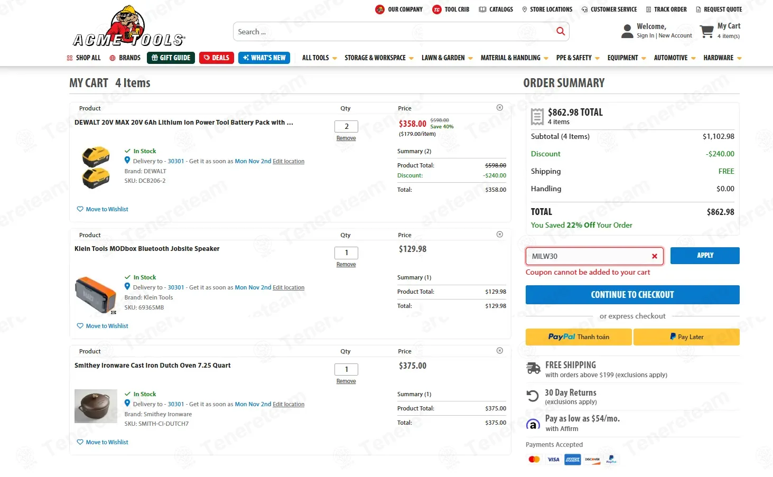Expand Storage & Workspace menu
The image size is (773, 477).
(379, 58)
